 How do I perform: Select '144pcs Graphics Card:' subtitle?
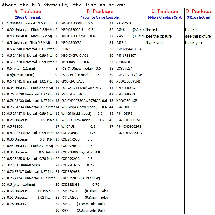pyautogui.click(x=165, y=17)
